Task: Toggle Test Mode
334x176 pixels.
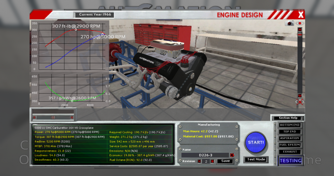Action: point(256,159)
